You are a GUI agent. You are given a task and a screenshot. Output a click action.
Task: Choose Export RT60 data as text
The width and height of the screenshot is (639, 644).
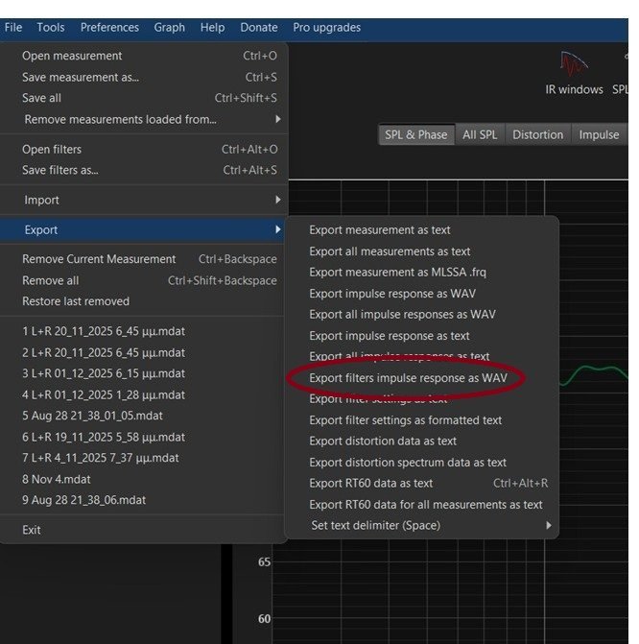[x=370, y=484]
